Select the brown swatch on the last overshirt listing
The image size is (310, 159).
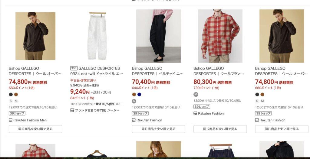(262, 94)
